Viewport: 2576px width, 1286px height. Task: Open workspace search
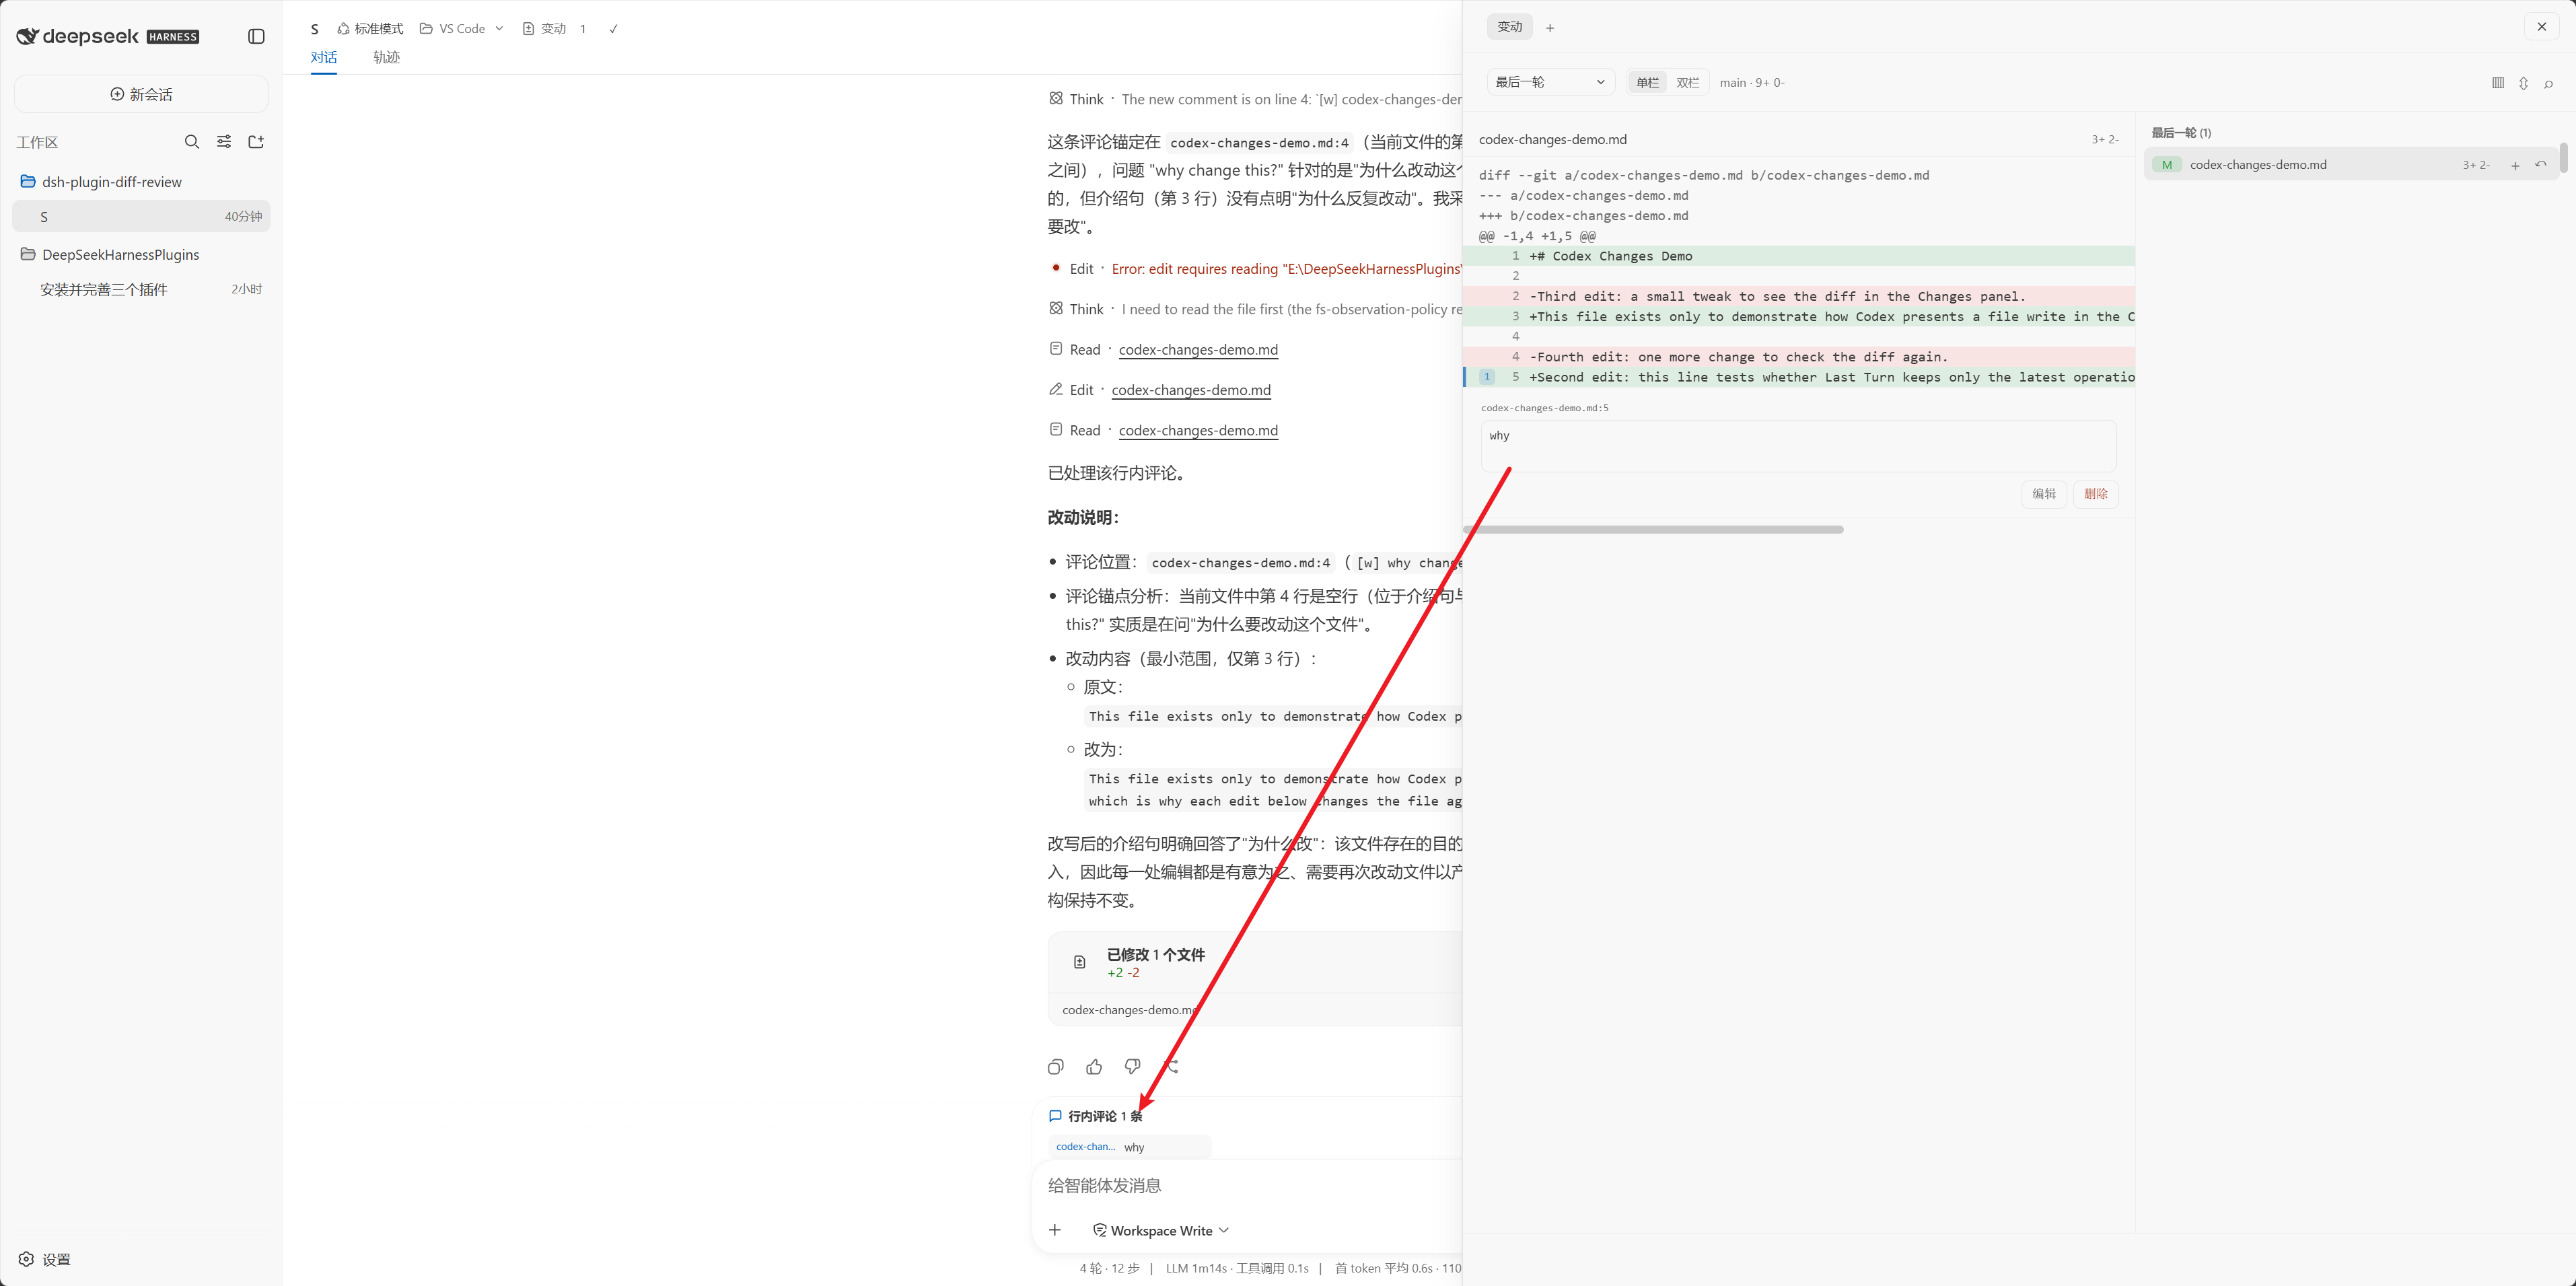(192, 142)
